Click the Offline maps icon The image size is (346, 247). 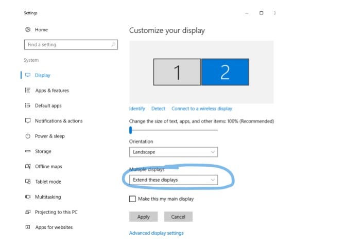28,167
